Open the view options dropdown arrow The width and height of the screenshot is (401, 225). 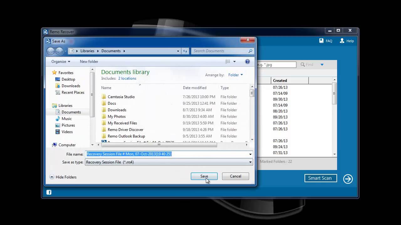[234, 62]
